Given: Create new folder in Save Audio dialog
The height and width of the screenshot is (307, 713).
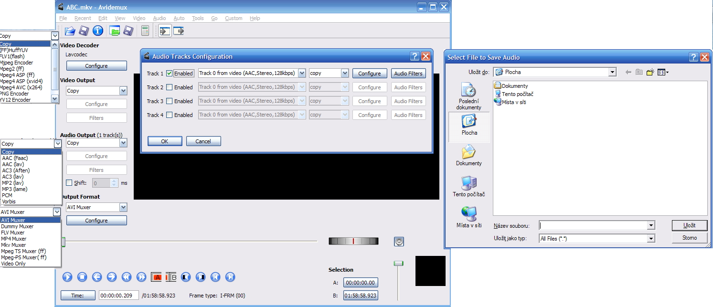Looking at the screenshot, I should coord(650,72).
